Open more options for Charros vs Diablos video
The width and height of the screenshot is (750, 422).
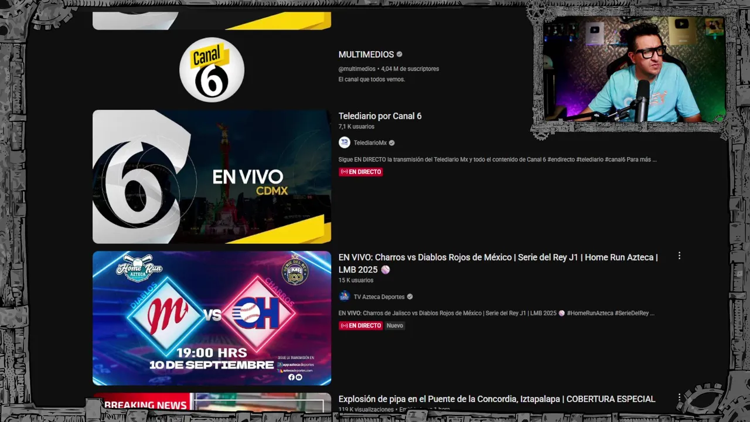679,256
